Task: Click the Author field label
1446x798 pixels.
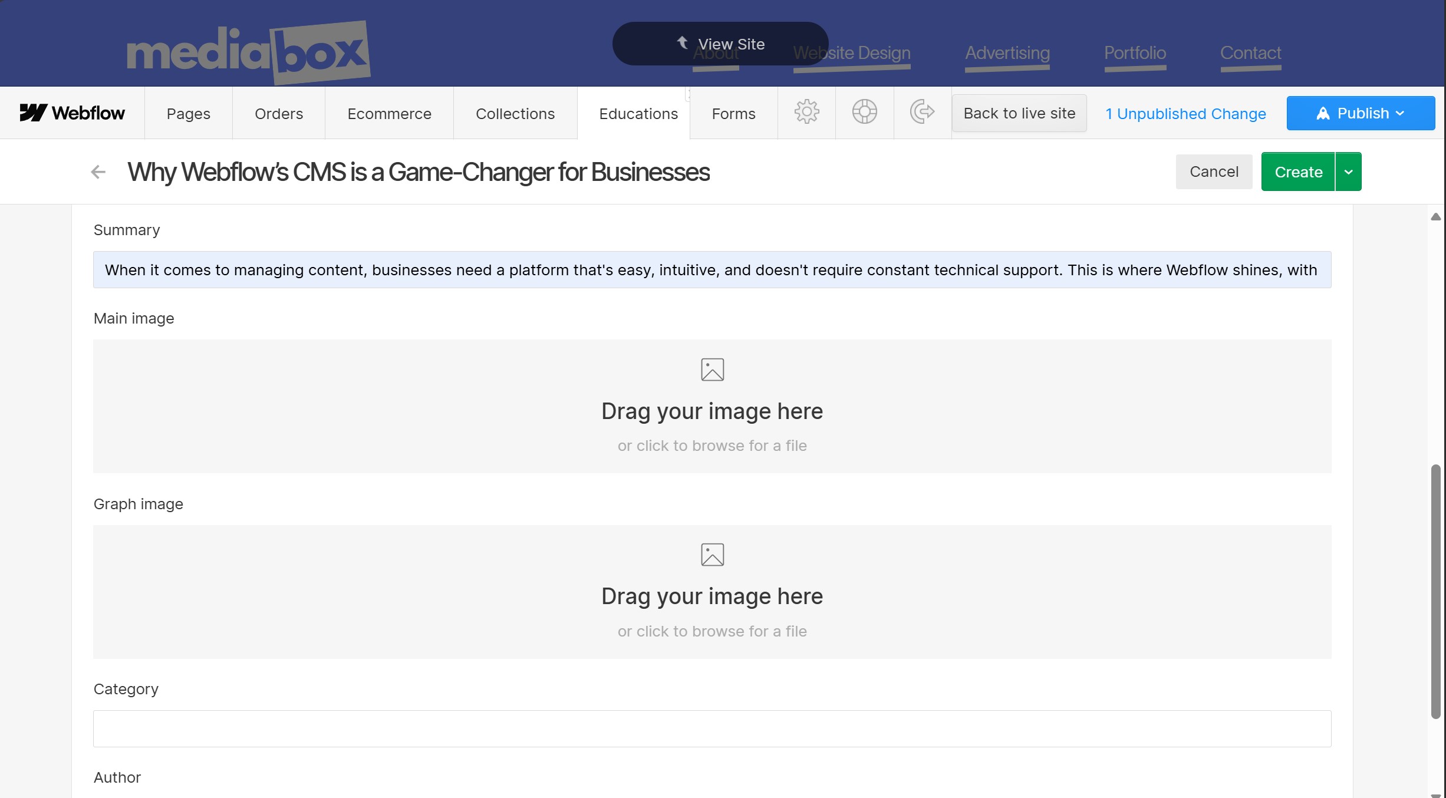Action: [117, 777]
